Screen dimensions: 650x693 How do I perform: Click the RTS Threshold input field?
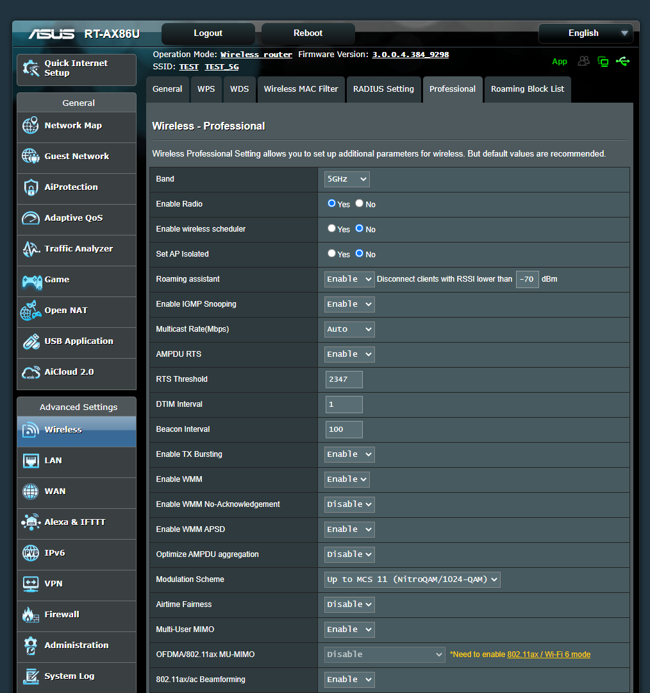[344, 380]
